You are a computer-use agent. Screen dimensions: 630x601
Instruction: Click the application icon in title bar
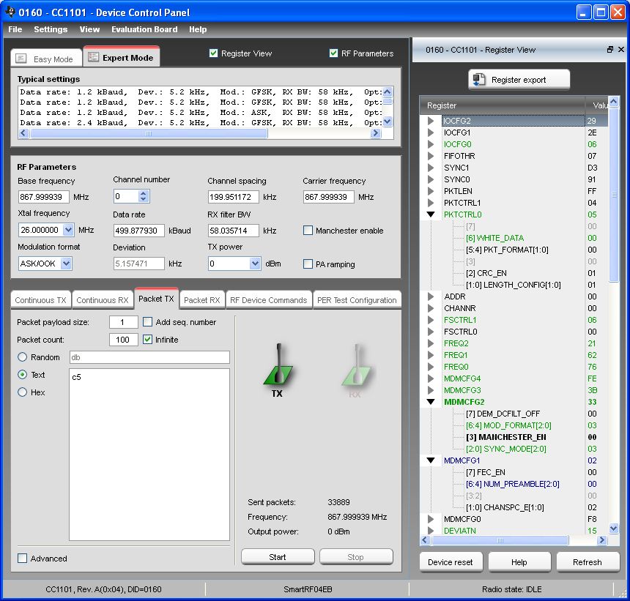point(10,12)
